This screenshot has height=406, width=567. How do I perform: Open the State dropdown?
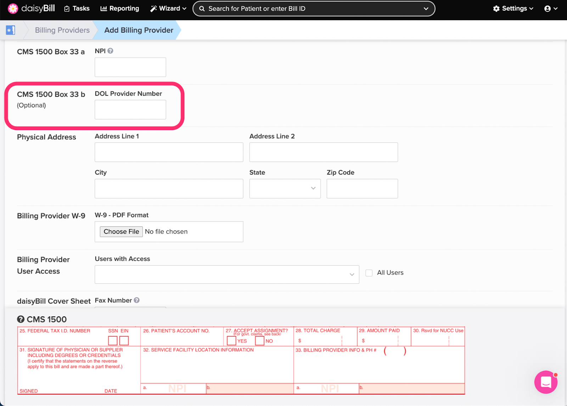[x=285, y=188]
